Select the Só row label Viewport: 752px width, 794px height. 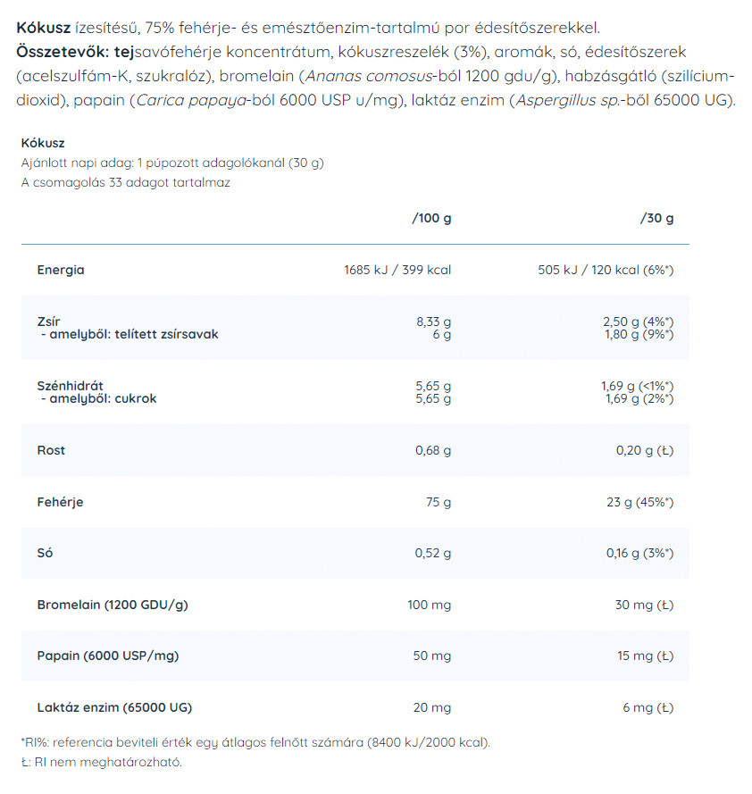(45, 553)
